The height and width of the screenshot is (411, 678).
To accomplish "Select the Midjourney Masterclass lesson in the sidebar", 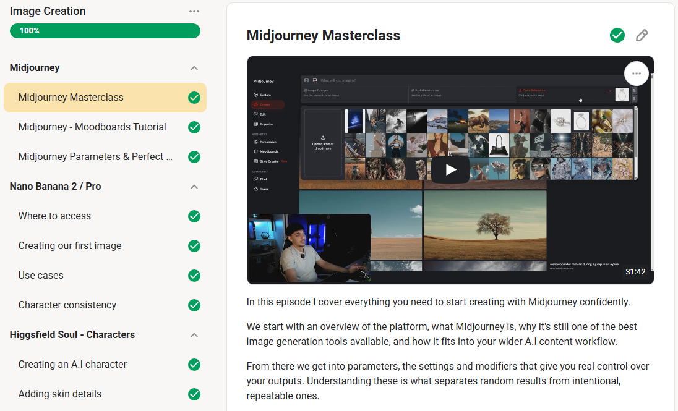I will pyautogui.click(x=105, y=98).
